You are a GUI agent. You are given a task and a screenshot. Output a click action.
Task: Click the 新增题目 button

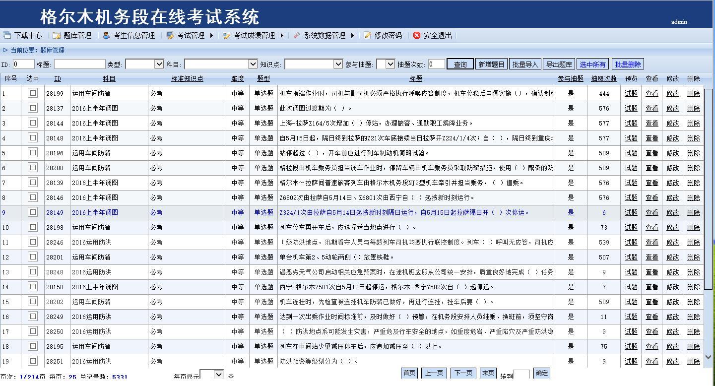click(x=491, y=64)
